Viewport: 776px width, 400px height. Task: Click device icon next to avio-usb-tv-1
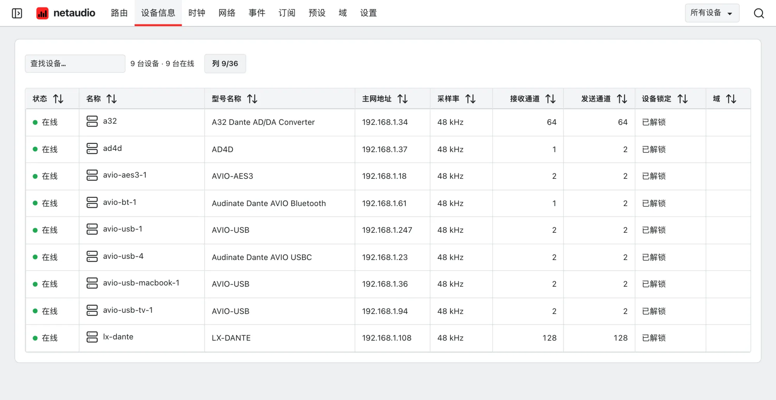click(x=92, y=310)
